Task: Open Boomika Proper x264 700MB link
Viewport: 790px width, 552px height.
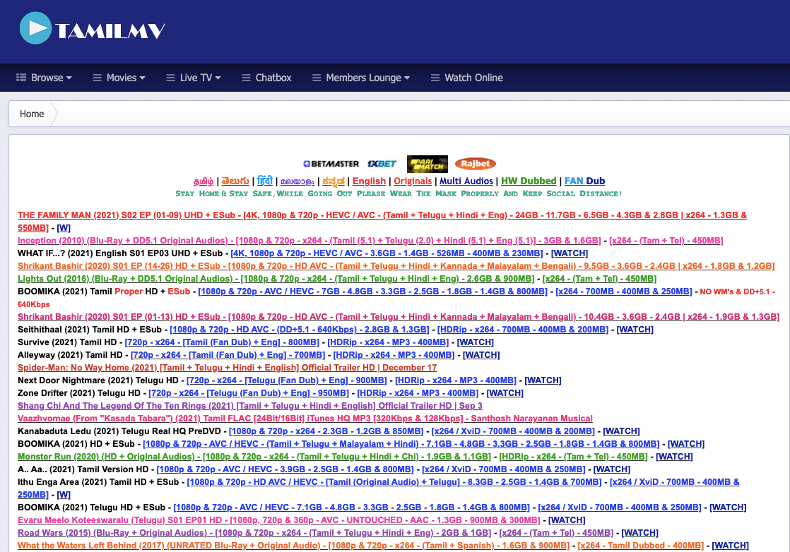Action: [624, 292]
